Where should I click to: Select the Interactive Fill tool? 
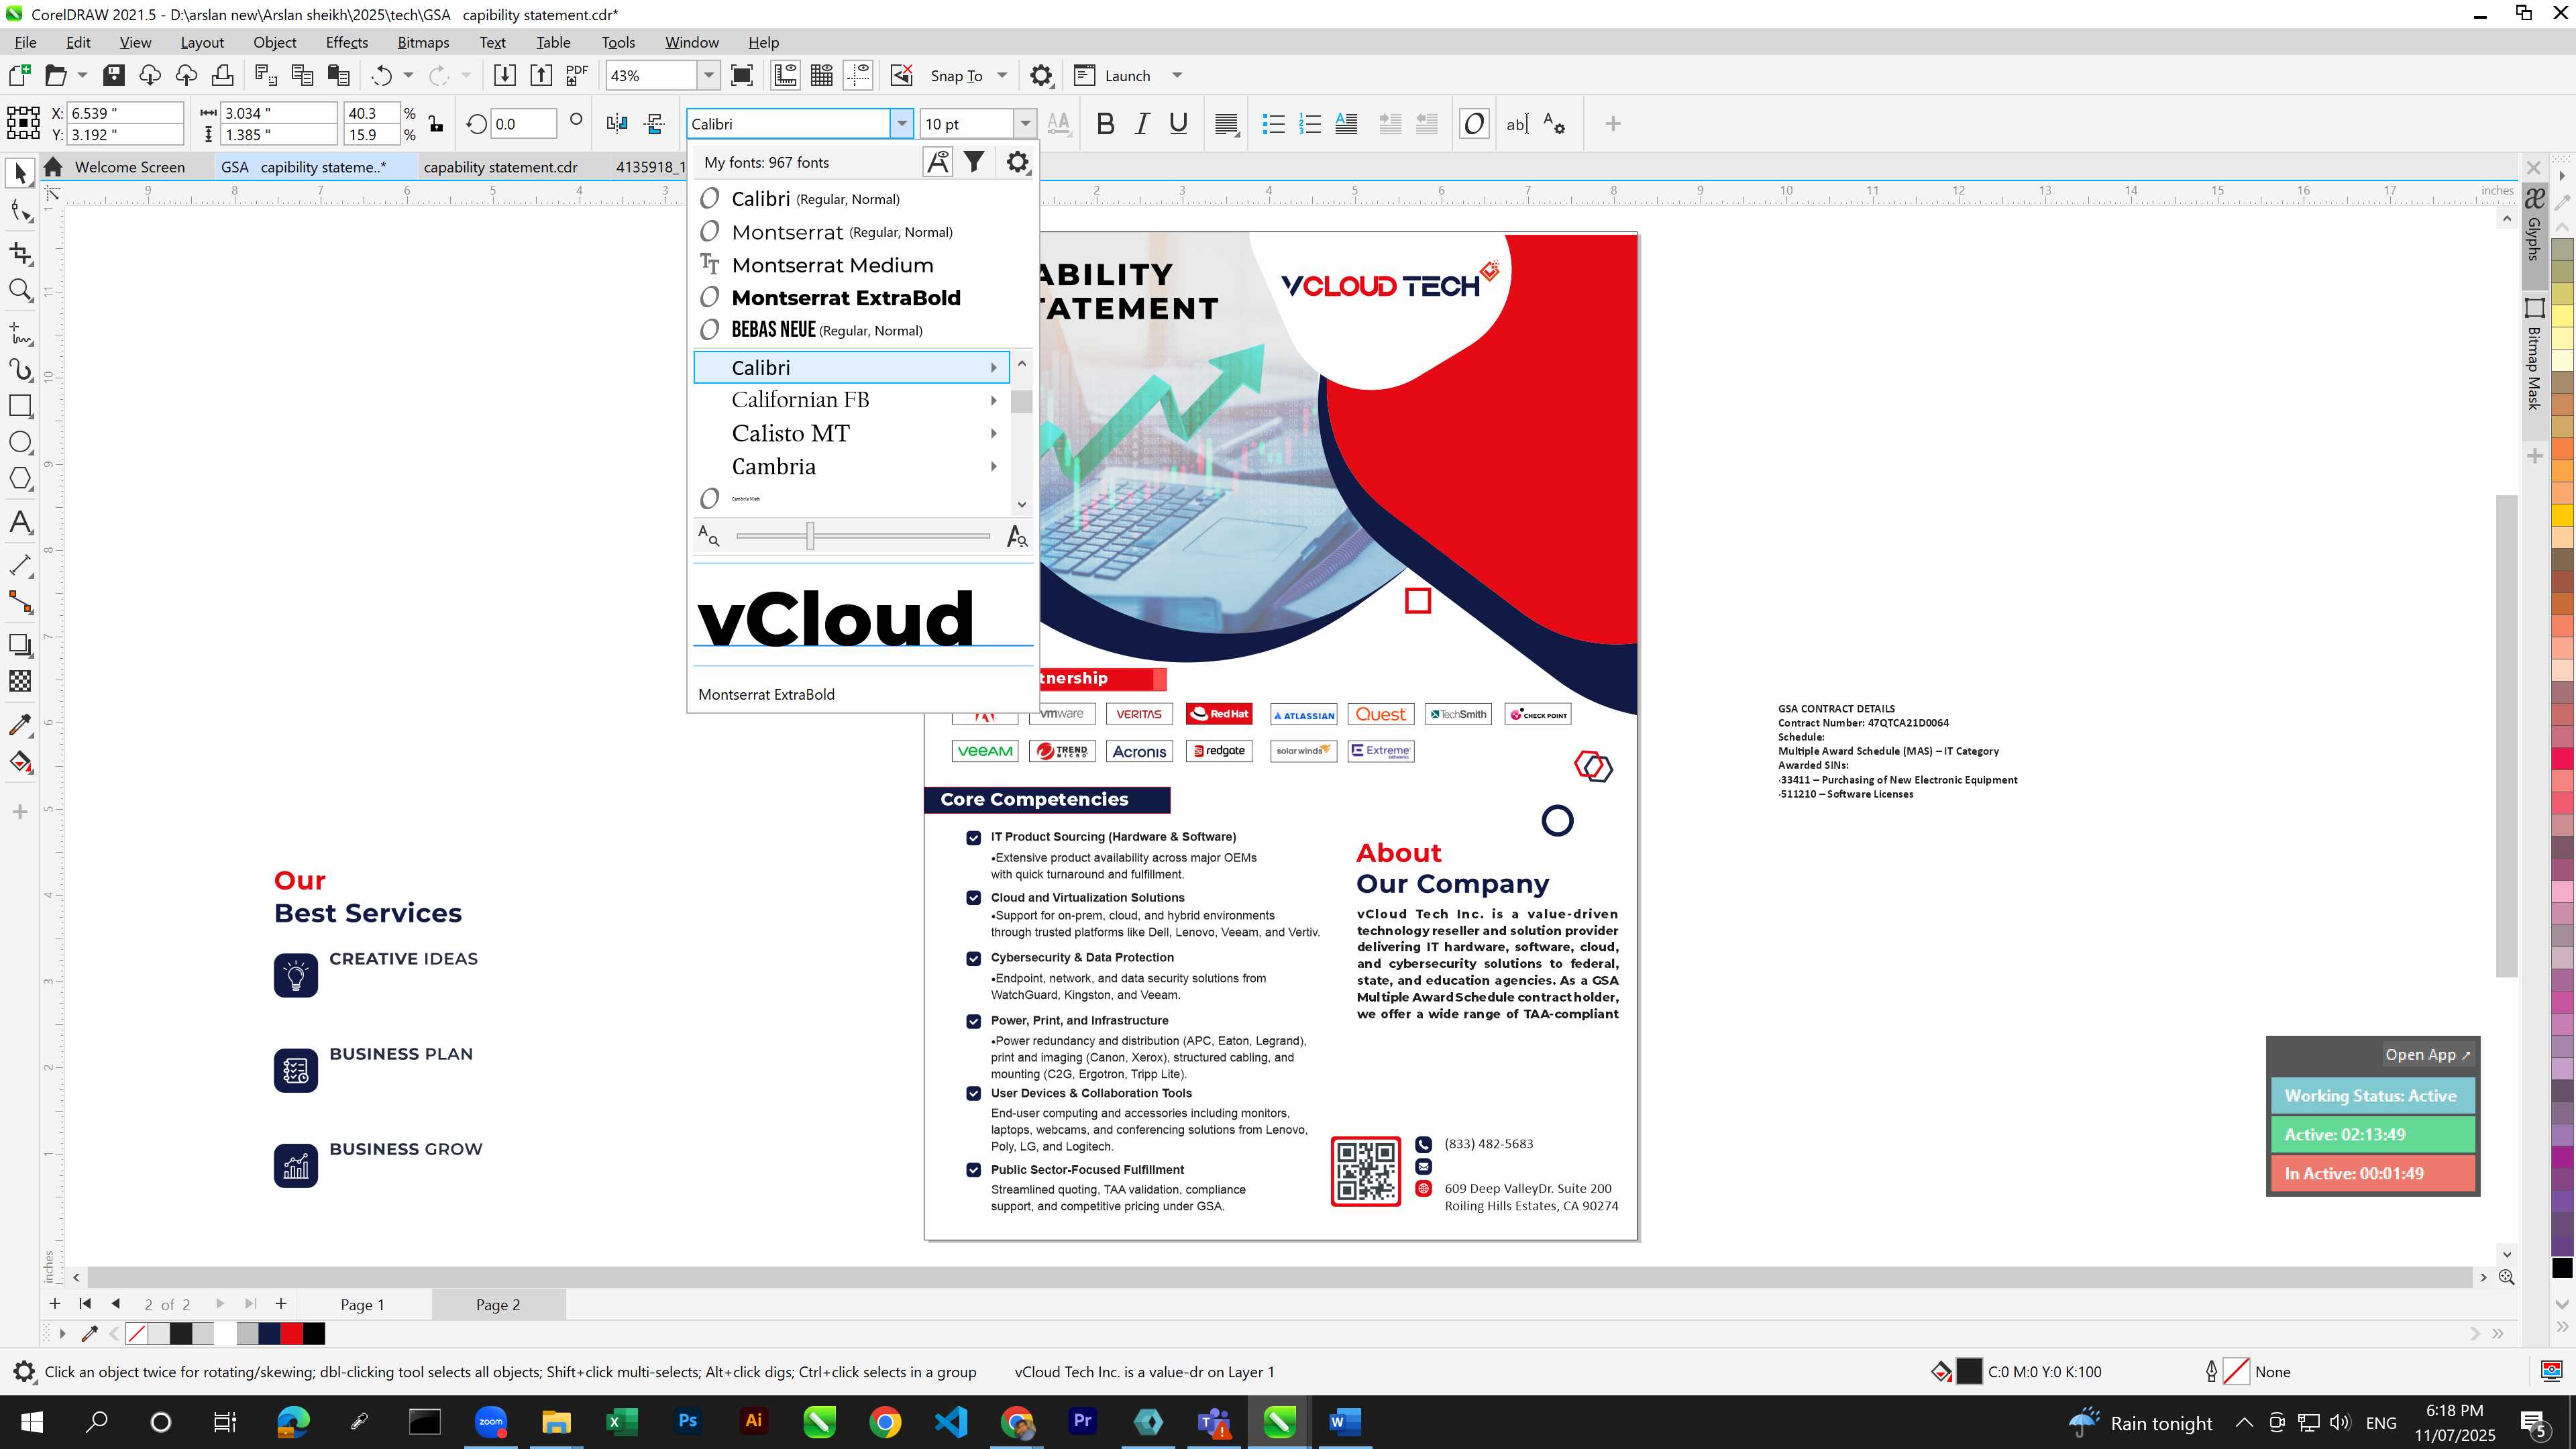coord(20,762)
